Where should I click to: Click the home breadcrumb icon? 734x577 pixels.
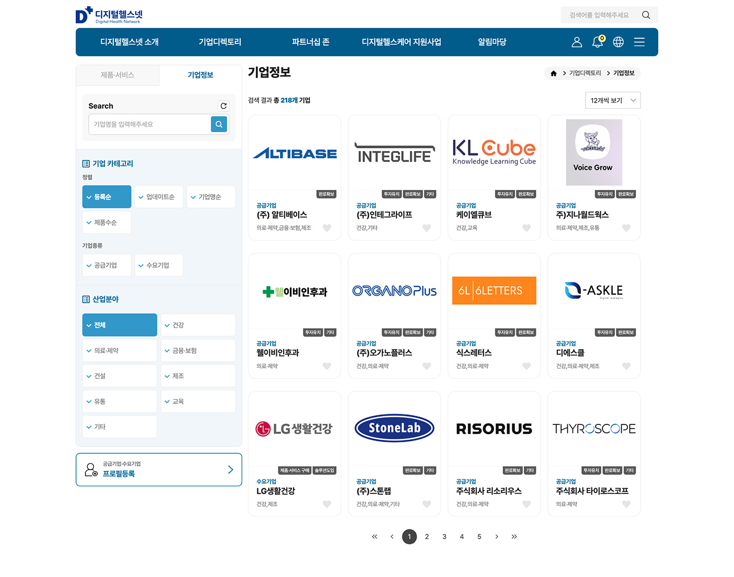[554, 73]
